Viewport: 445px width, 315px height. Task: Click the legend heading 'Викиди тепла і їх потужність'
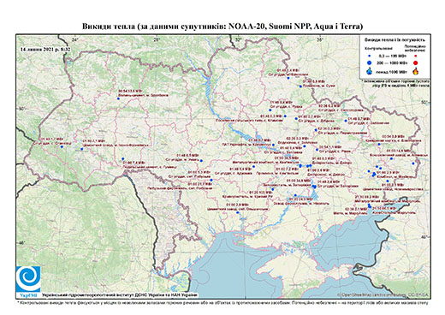395,40
